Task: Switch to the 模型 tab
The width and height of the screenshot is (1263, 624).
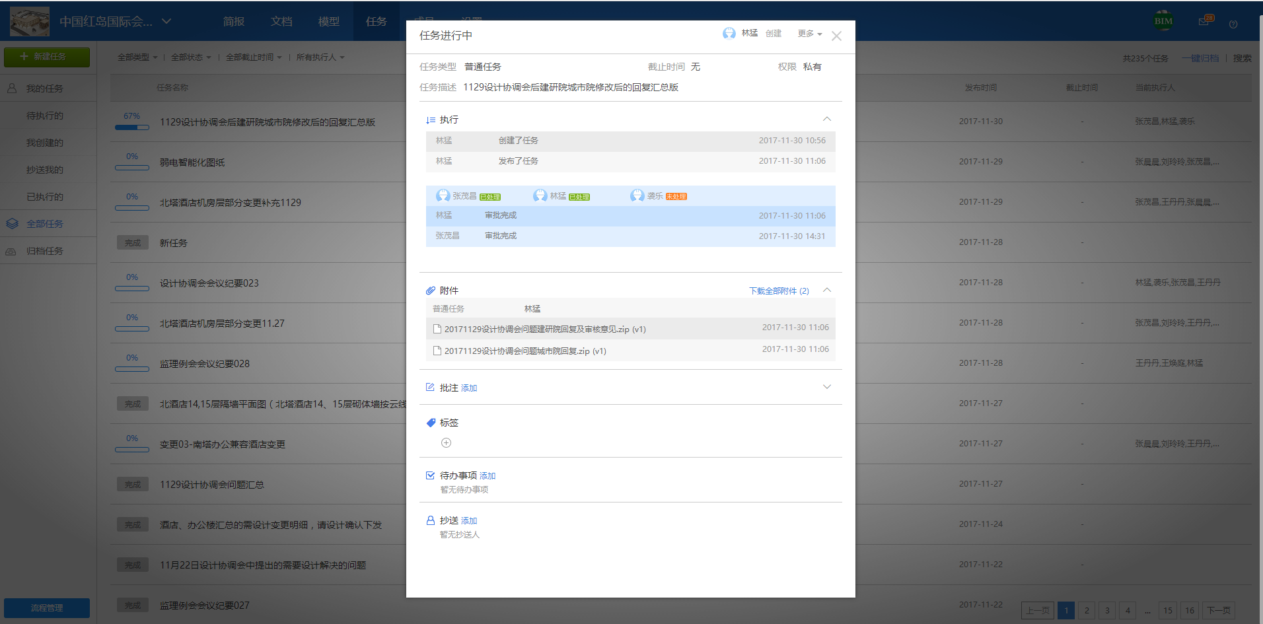Action: point(328,21)
